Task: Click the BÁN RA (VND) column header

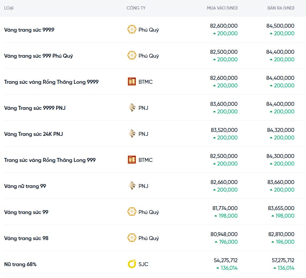Action: [x=281, y=8]
